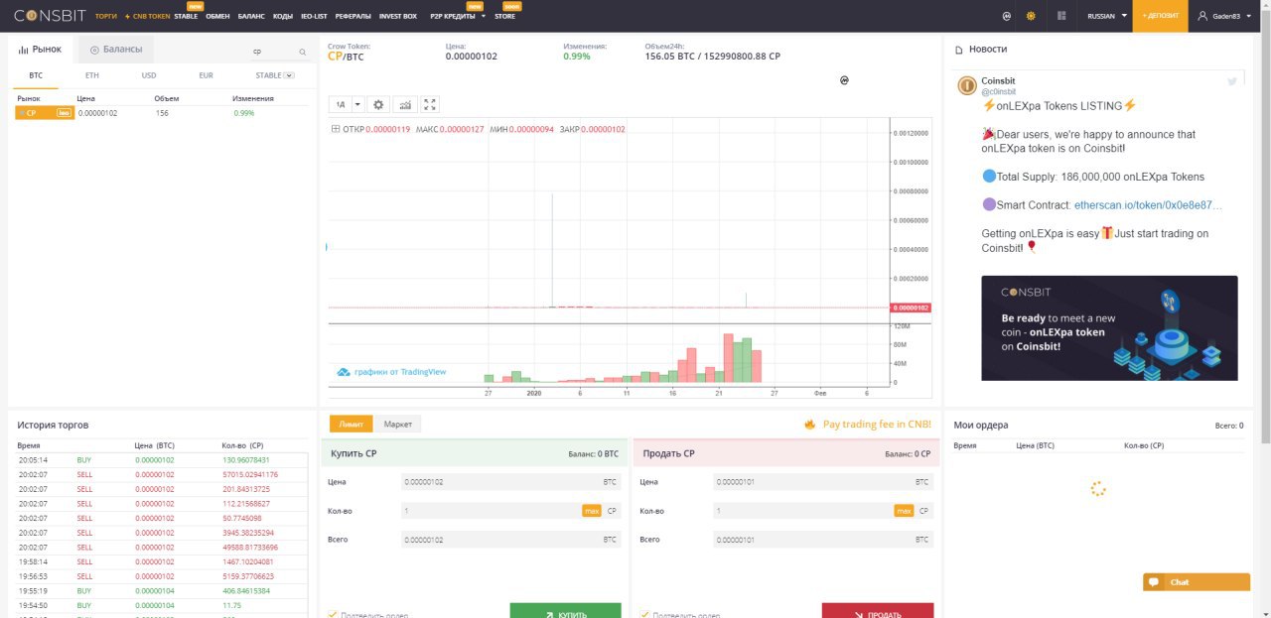Open the INVEST BOX menu item

coord(398,16)
